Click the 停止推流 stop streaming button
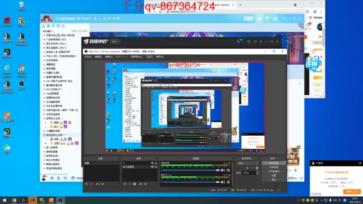Image resolution: width=363 pixels, height=204 pixels. 274,163
